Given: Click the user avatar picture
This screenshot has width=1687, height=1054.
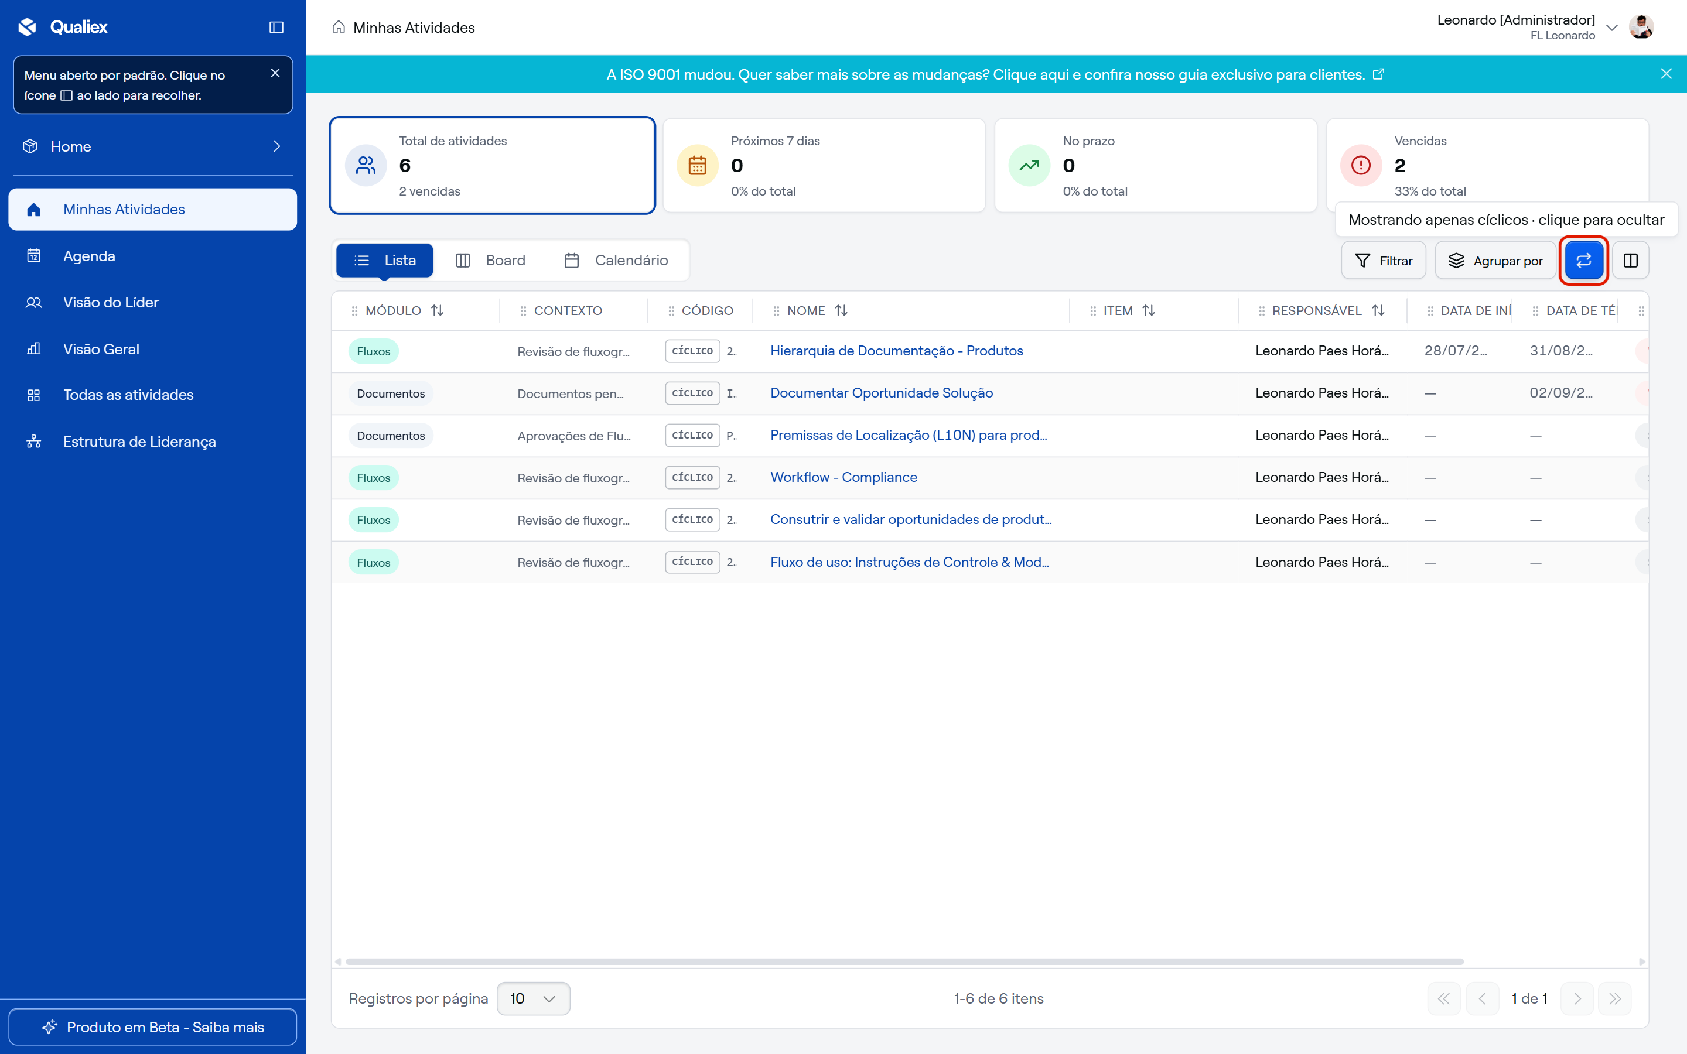Looking at the screenshot, I should click(1641, 27).
